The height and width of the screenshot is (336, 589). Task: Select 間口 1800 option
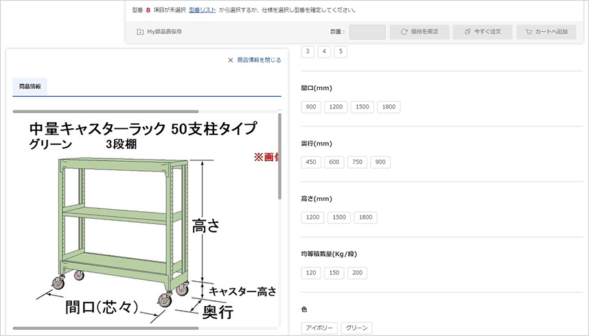(388, 107)
